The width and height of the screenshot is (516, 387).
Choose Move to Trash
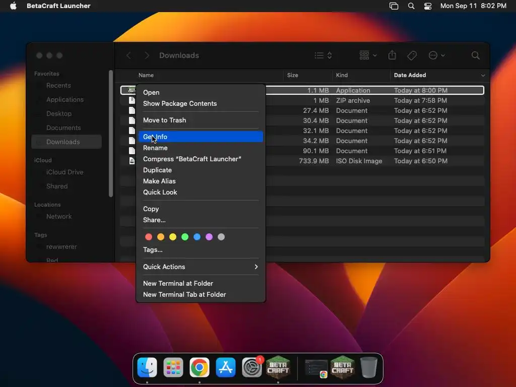(x=201, y=120)
